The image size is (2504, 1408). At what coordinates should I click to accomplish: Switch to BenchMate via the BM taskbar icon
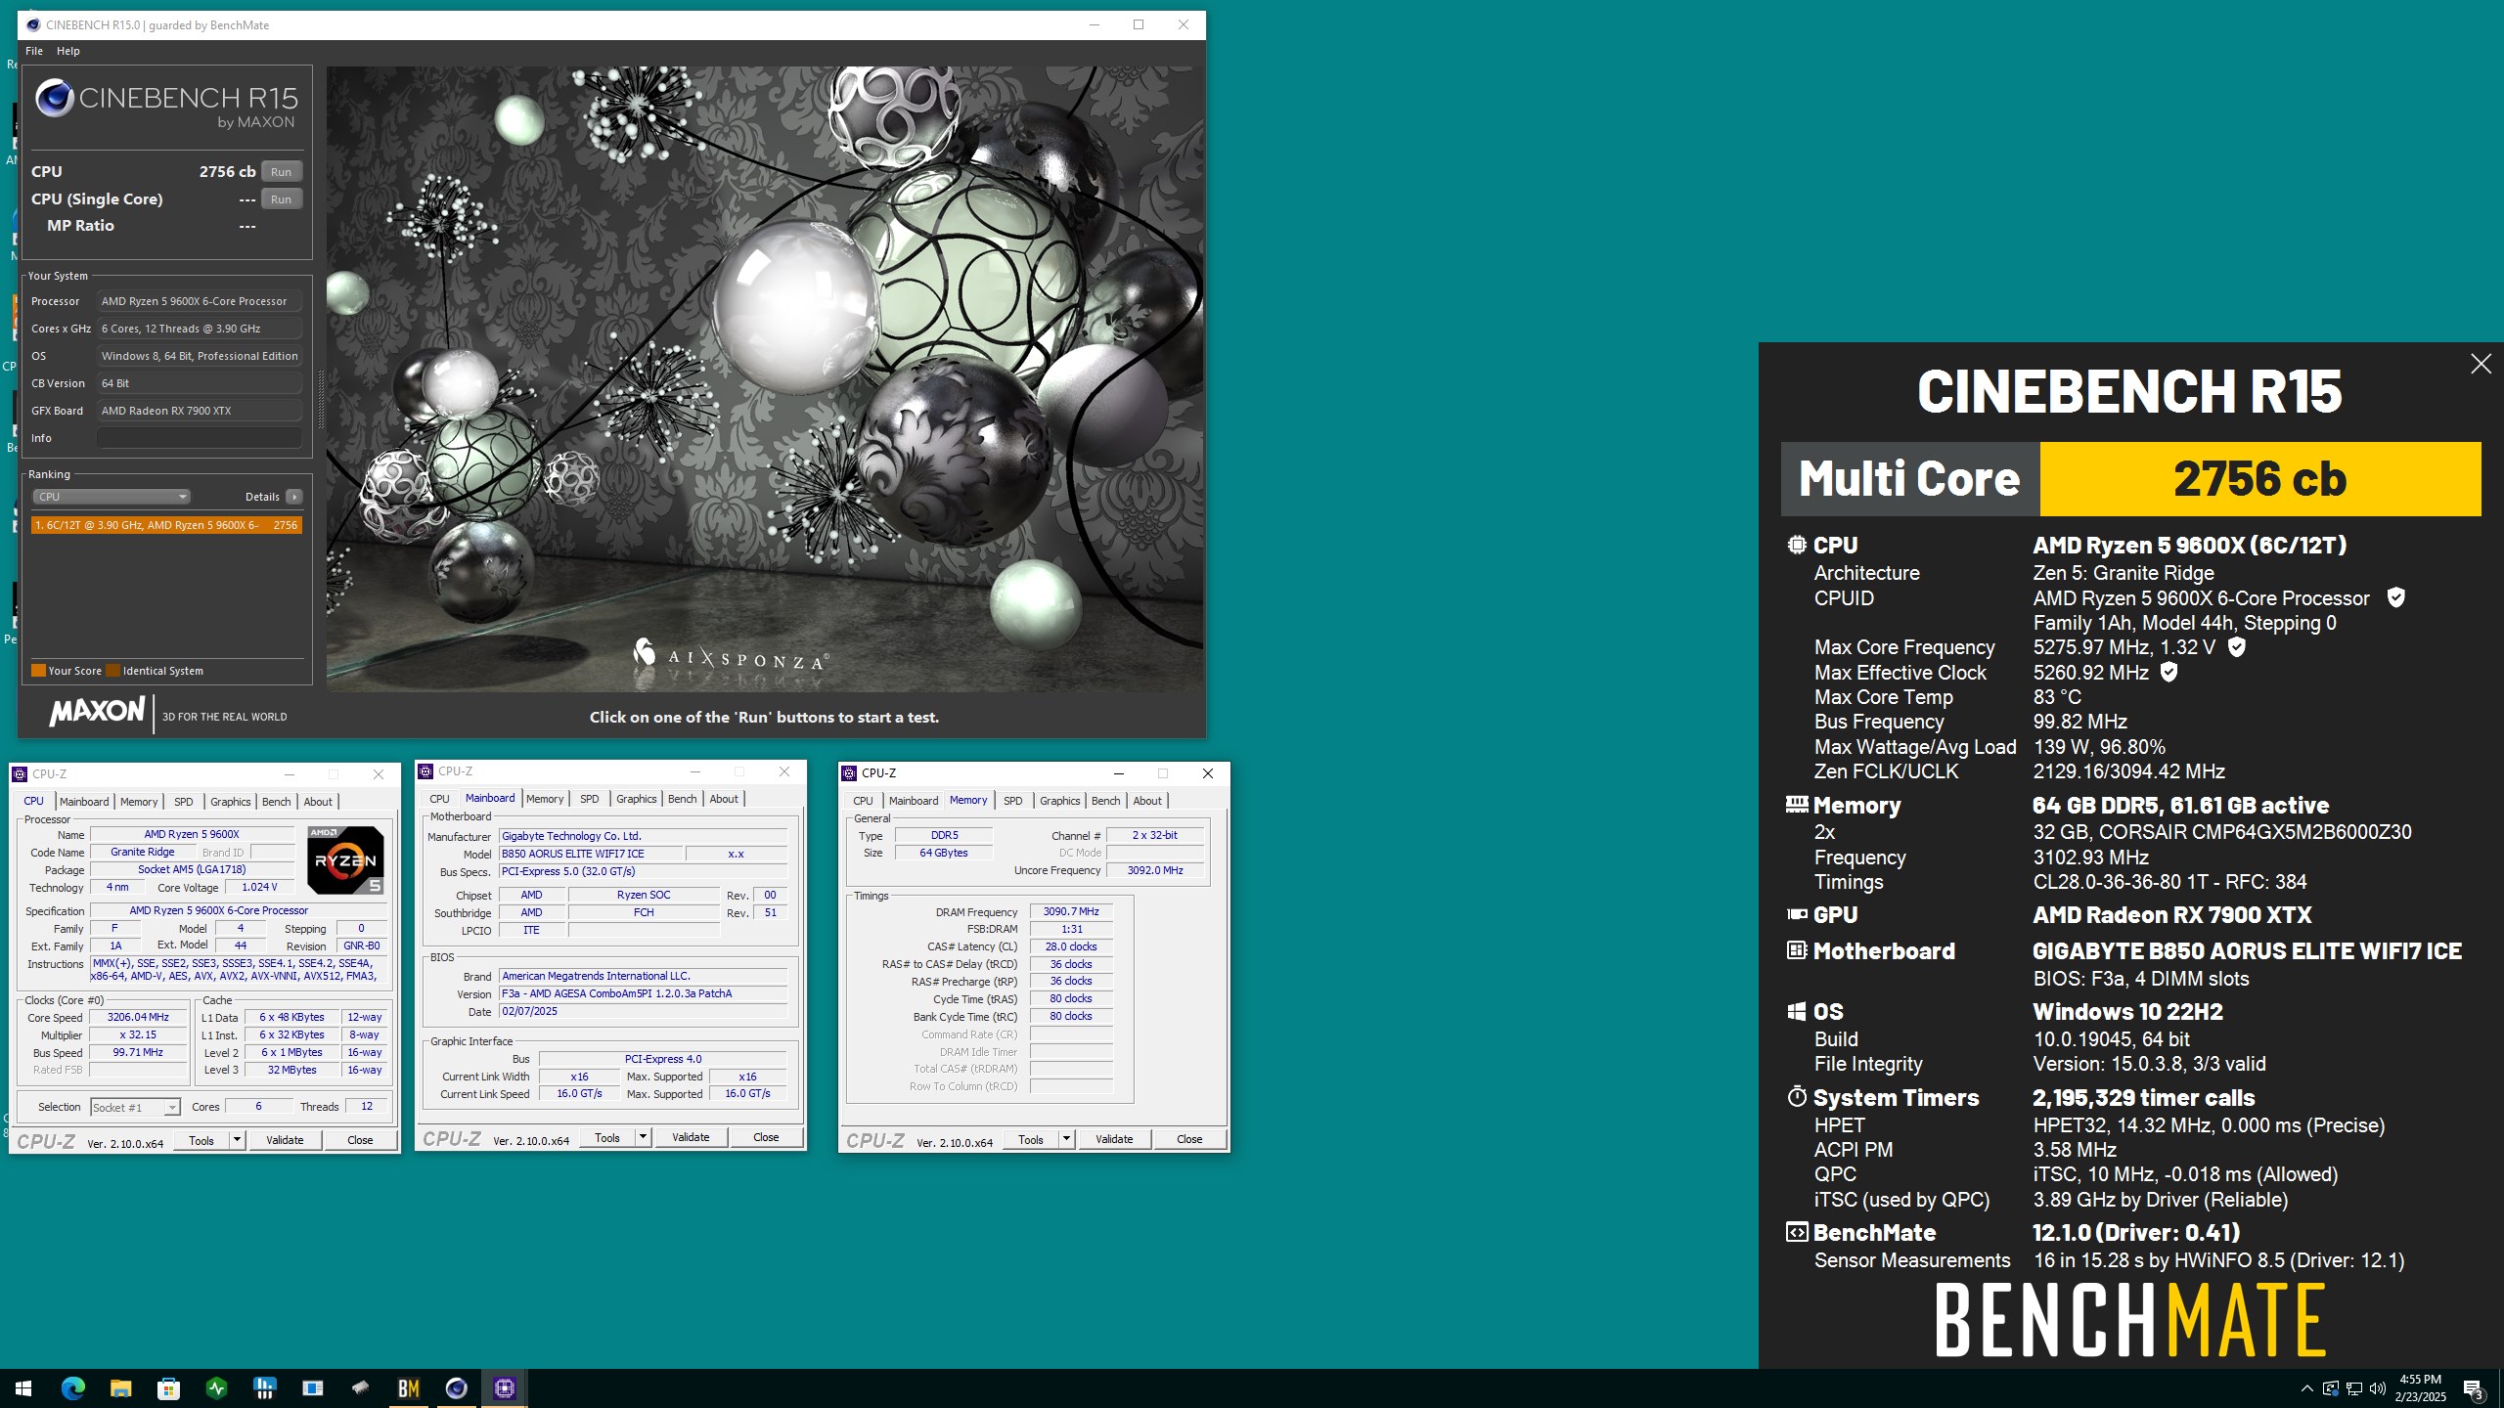click(409, 1387)
